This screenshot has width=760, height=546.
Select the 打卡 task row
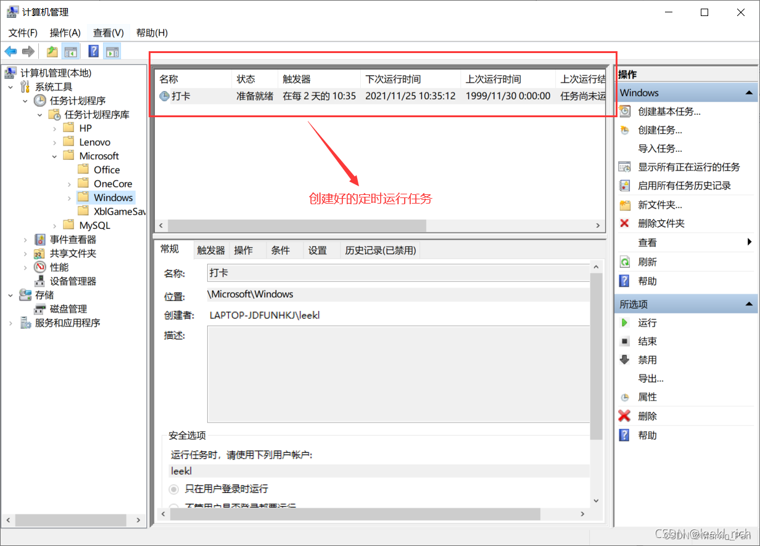tap(379, 96)
